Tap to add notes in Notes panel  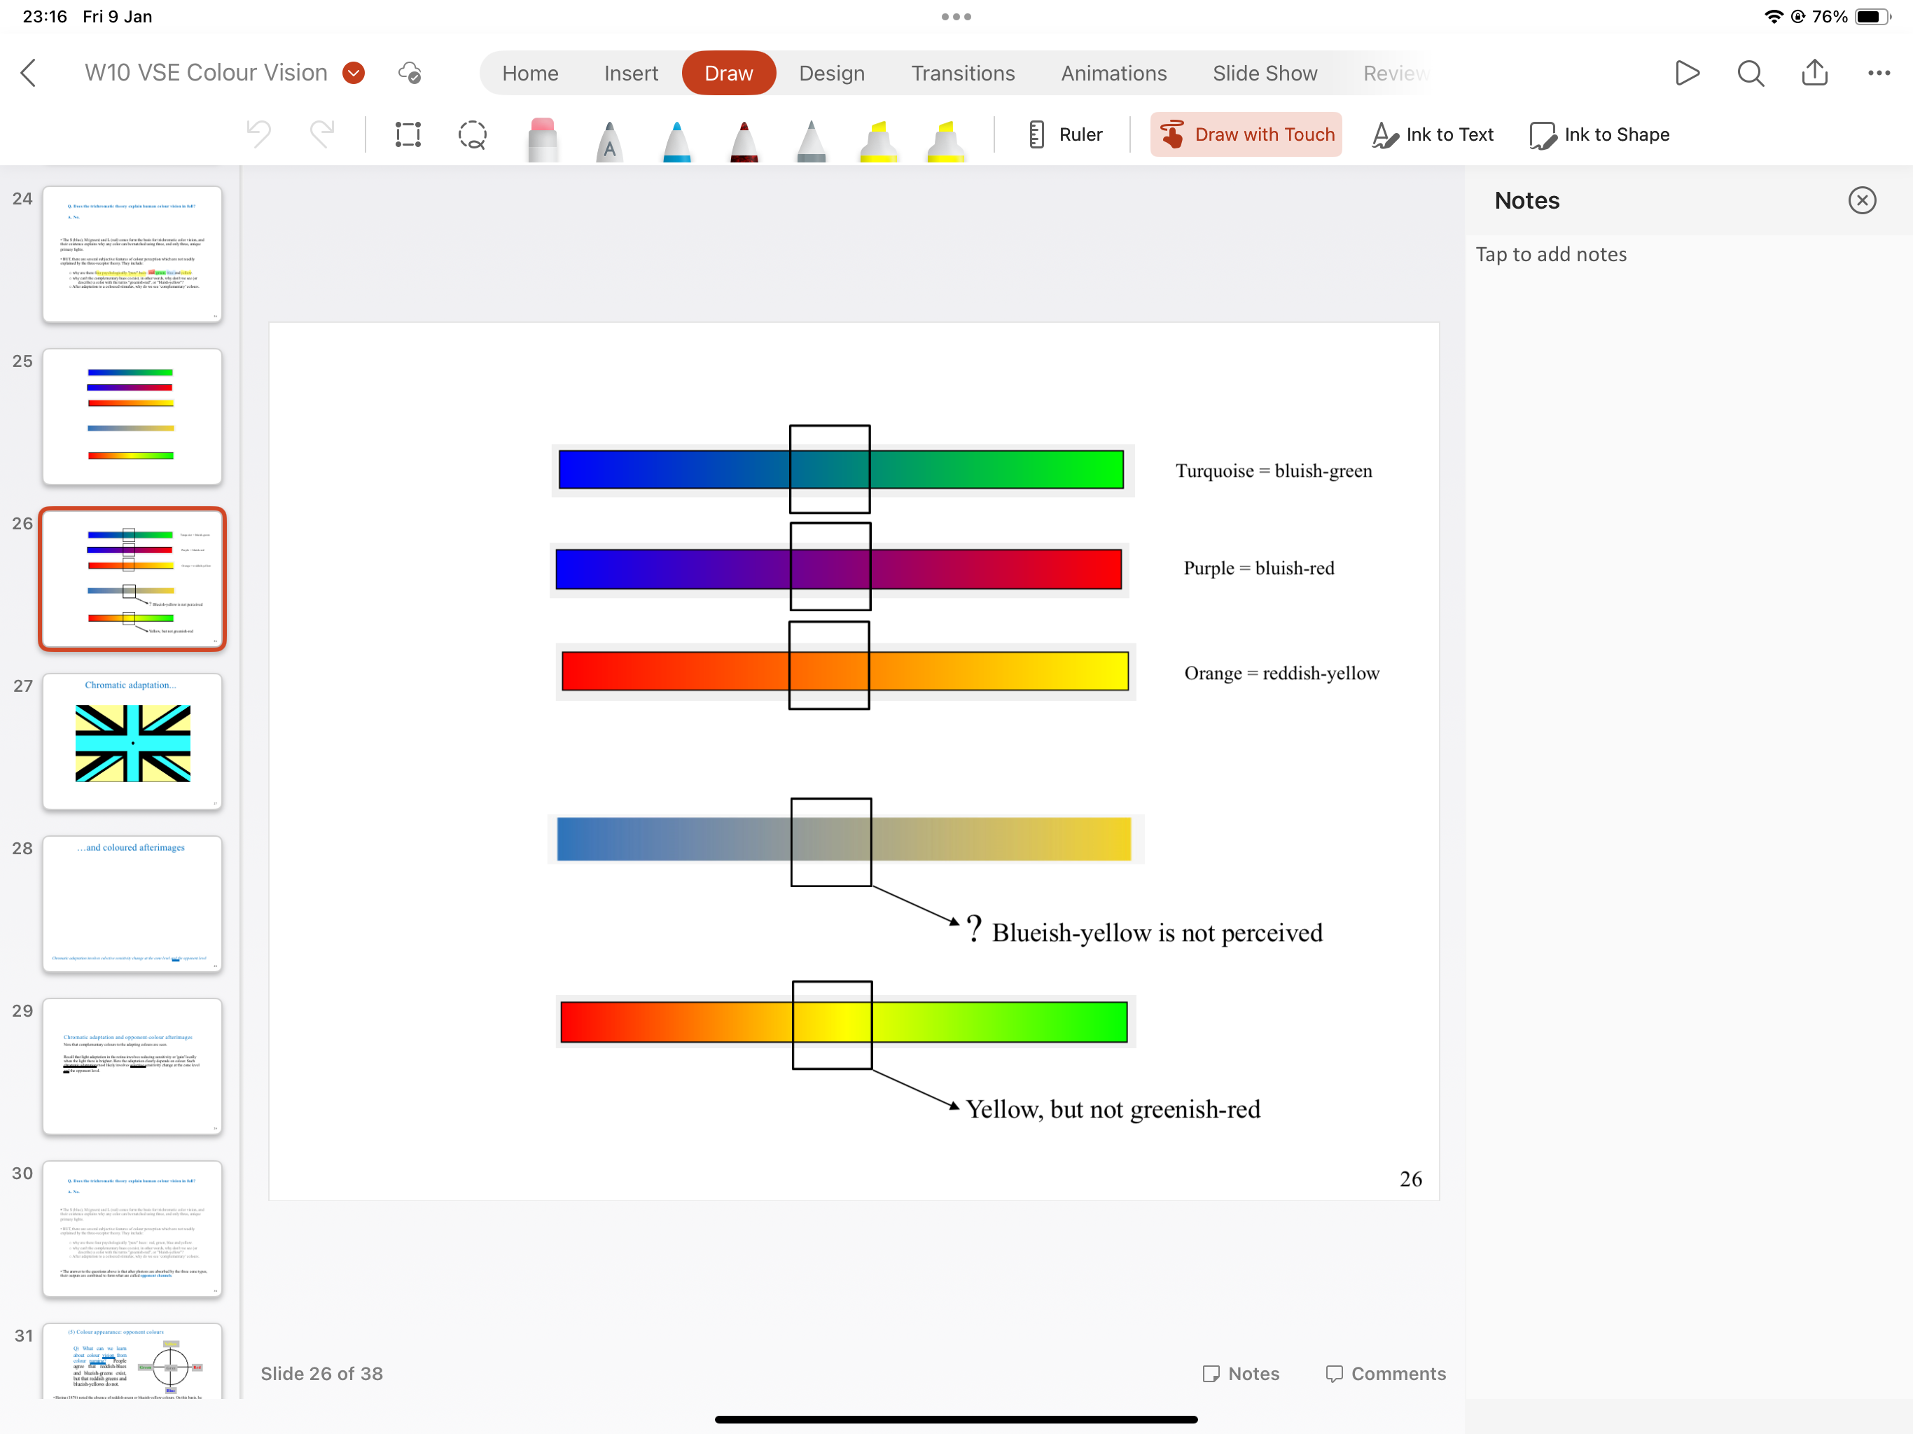click(1552, 253)
